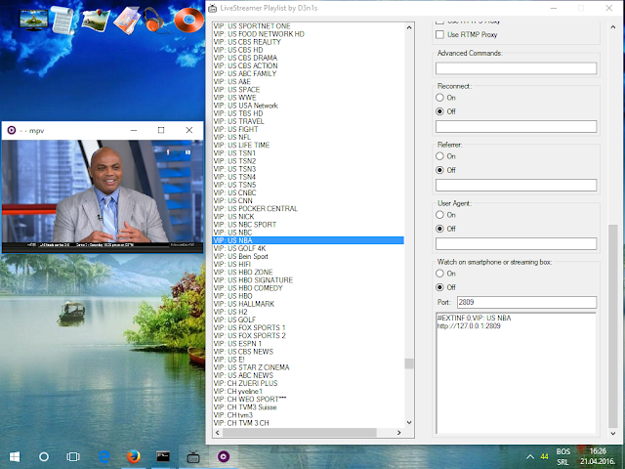Click the settings panel scrollbar thumb
Viewport: 625px width, 469px height.
pos(613,325)
